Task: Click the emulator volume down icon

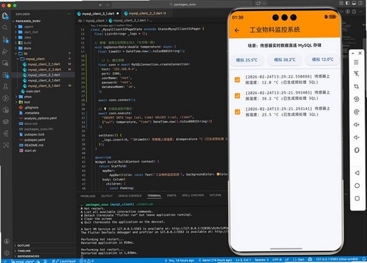Action: point(356,138)
